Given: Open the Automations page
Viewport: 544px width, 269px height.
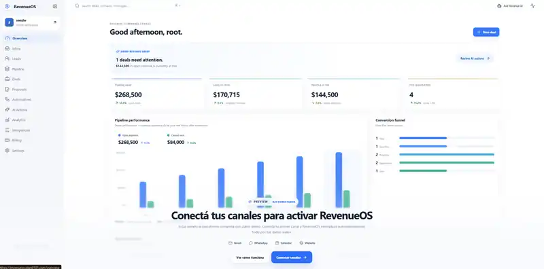Looking at the screenshot, I should [x=32, y=99].
